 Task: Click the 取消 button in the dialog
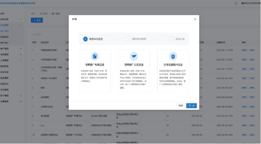[x=181, y=106]
